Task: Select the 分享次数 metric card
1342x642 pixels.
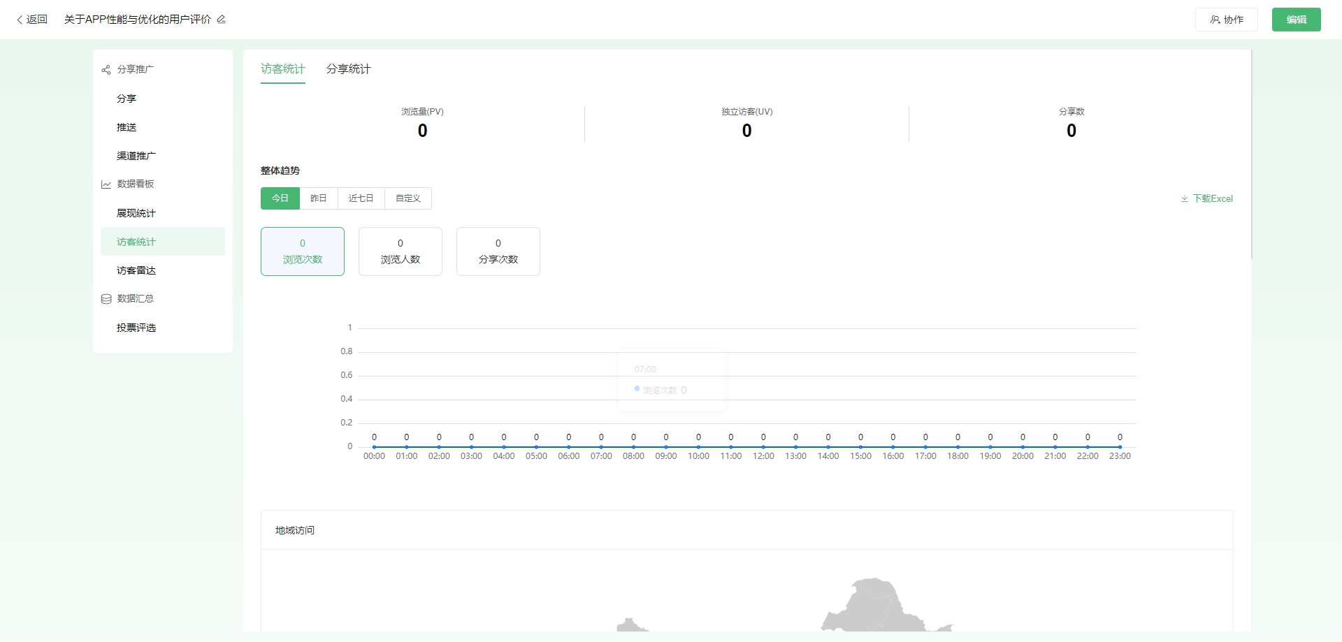Action: pos(498,251)
